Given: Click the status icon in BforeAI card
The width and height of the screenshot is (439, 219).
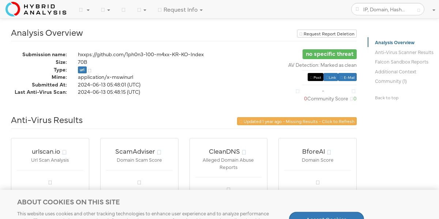Looking at the screenshot, I should [318, 182].
